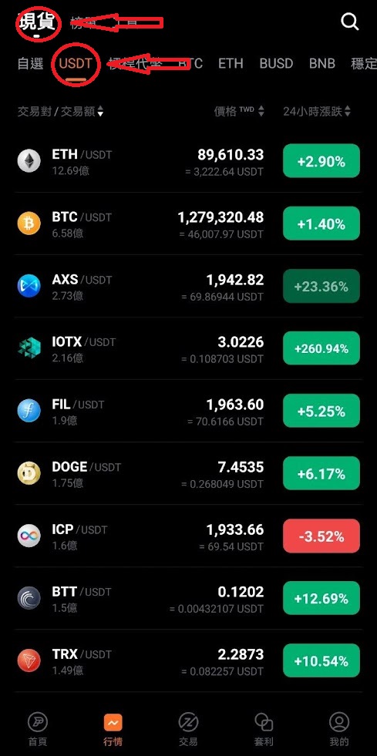Toggle the ETH +2.90% change badge
This screenshot has height=756, width=377.
(321, 161)
